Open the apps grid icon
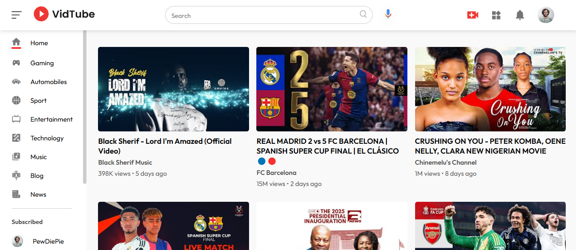 pyautogui.click(x=496, y=15)
